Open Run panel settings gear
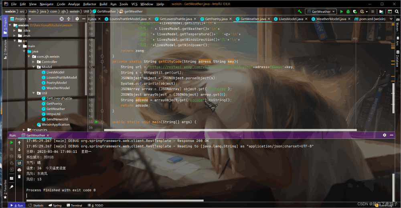Image resolution: width=401 pixels, height=208 pixels. point(385,135)
